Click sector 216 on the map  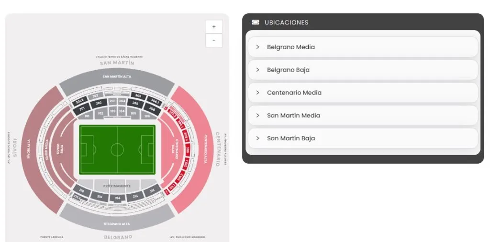(81, 190)
